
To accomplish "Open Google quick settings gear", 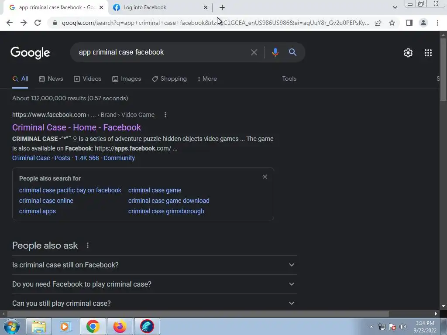I will point(408,53).
